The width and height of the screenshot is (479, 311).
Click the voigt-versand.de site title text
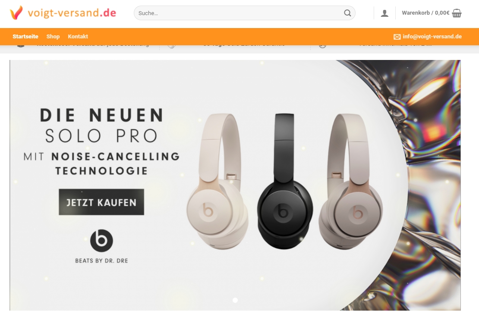(x=72, y=13)
